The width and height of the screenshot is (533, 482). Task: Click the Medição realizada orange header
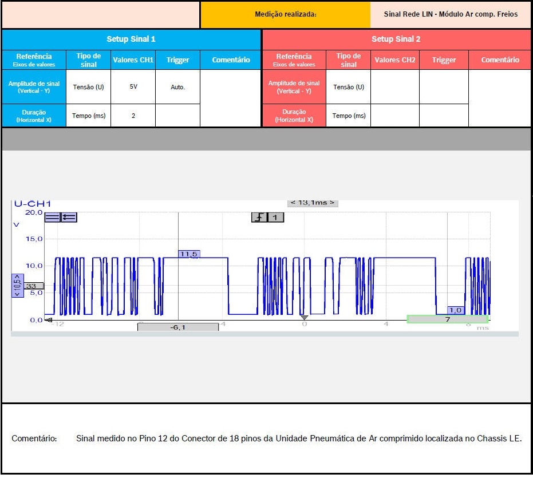click(x=285, y=14)
